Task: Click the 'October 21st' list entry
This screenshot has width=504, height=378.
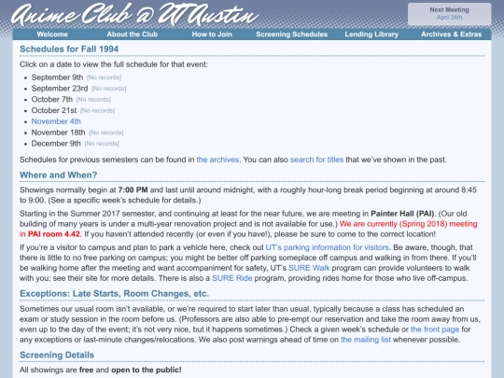Action: pyautogui.click(x=54, y=110)
